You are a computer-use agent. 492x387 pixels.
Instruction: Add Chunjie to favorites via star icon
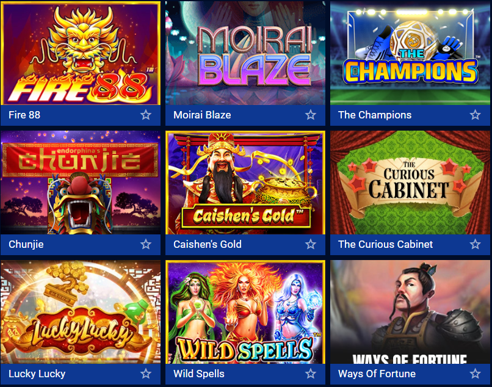coord(146,244)
